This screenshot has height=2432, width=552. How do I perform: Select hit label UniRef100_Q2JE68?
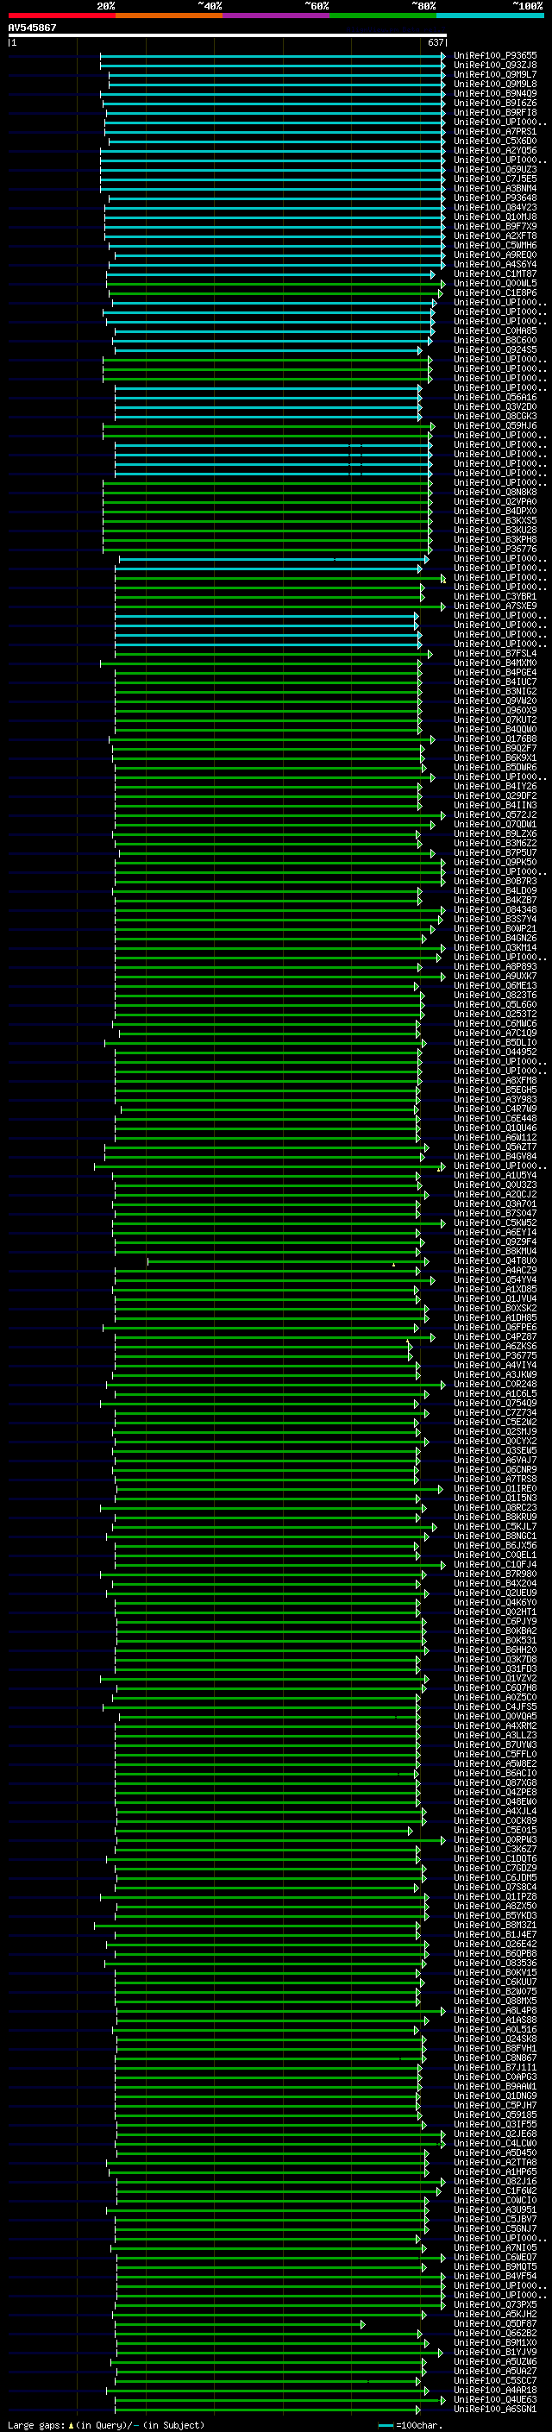point(495,2133)
